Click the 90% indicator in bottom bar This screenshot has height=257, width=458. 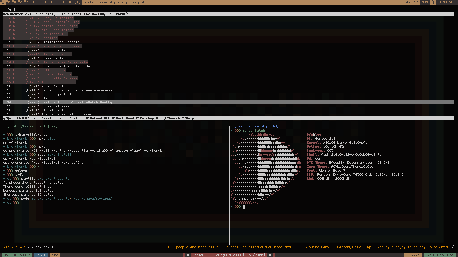coord(55,255)
